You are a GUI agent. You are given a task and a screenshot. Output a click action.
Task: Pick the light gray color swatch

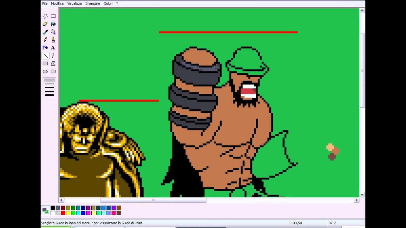click(x=58, y=213)
